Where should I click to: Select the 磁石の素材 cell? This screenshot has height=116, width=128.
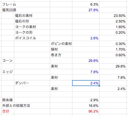[x=32, y=16]
